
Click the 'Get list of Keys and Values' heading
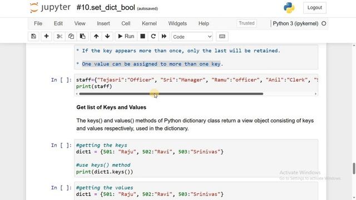tap(111, 107)
